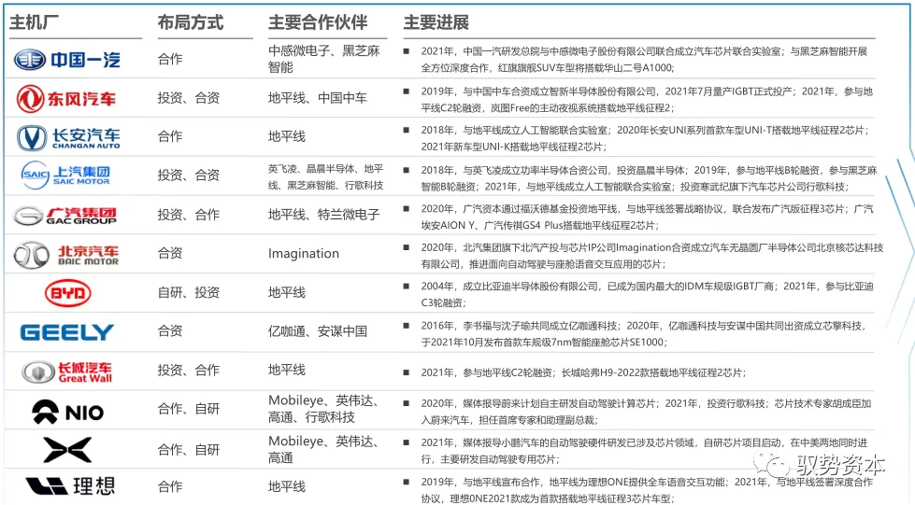This screenshot has height=505, width=915.
Task: Click the Imagination partner cell
Action: tap(304, 254)
